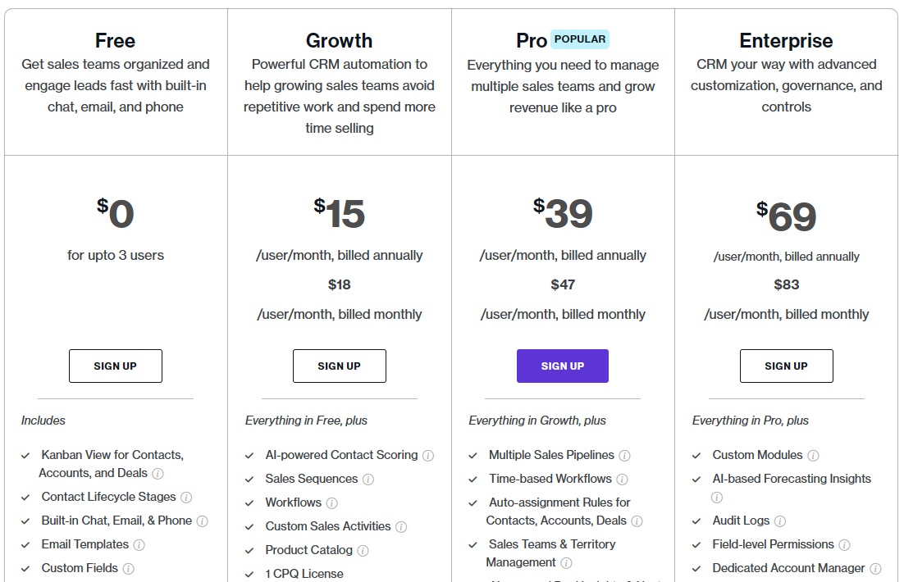Sign up for the Enterprise plan
This screenshot has width=904, height=582.
[787, 366]
